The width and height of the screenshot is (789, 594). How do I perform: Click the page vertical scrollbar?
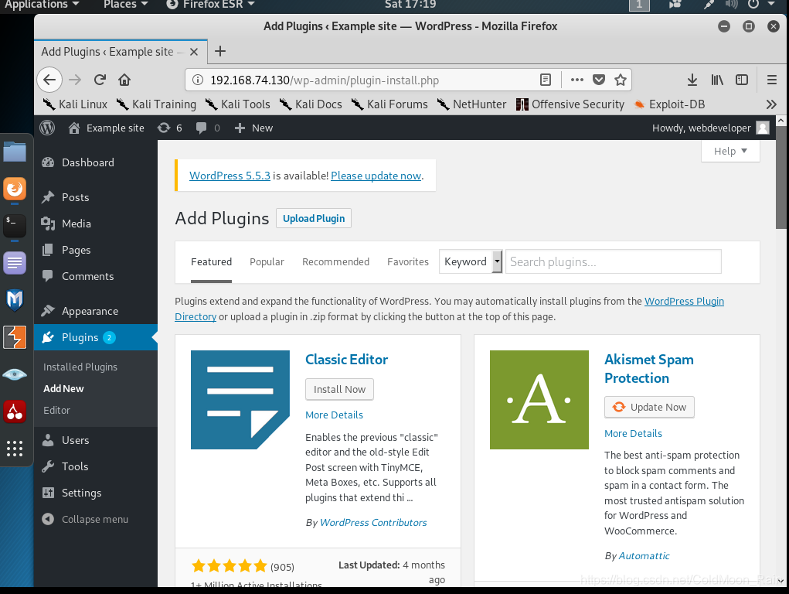coord(781,177)
